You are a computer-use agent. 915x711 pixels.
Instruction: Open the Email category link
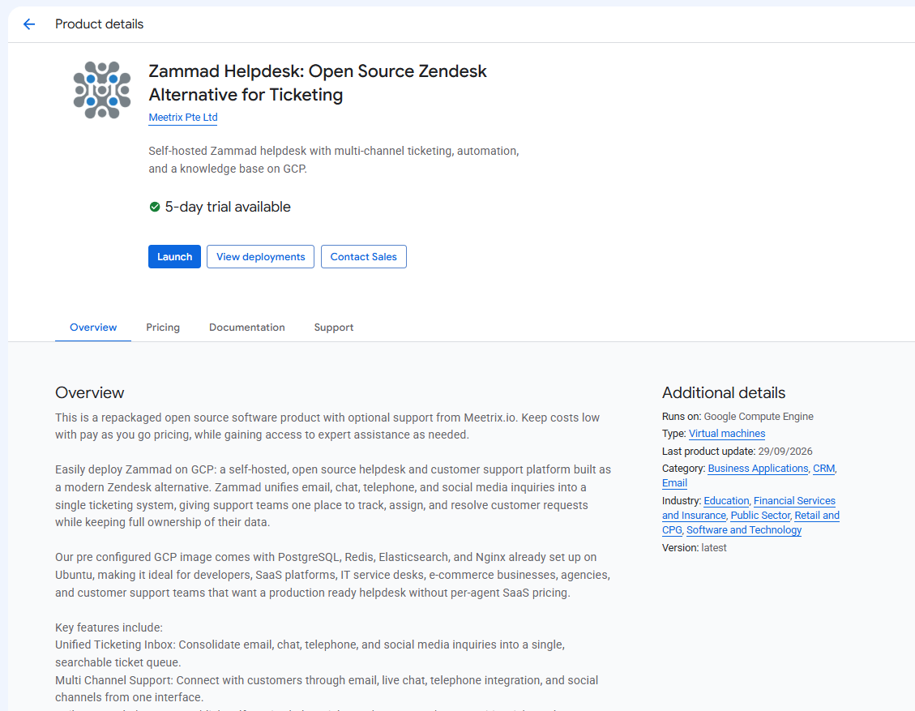point(674,483)
